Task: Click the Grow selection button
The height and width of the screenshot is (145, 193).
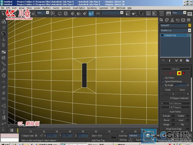Action: pos(182,90)
